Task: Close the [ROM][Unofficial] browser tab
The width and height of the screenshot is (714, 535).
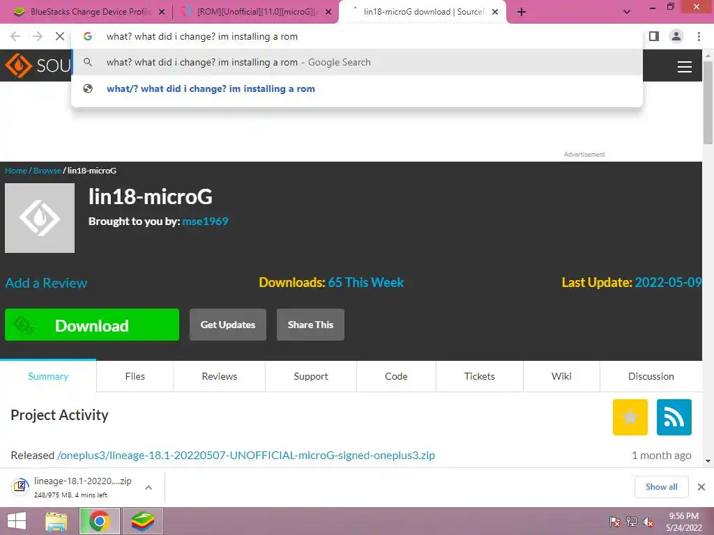Action: tap(328, 12)
